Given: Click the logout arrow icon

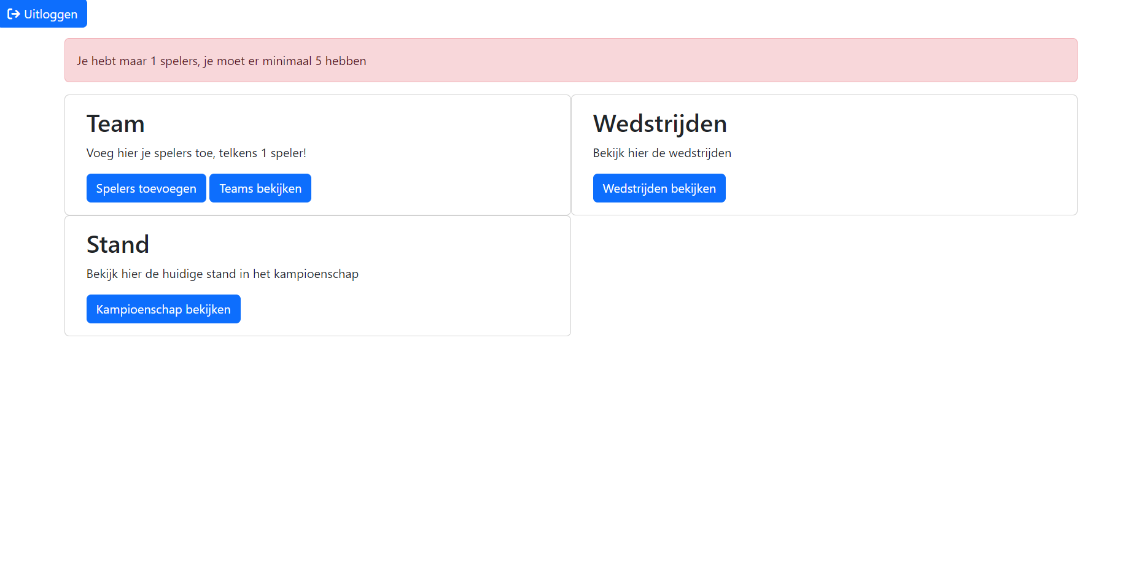Looking at the screenshot, I should [x=14, y=14].
